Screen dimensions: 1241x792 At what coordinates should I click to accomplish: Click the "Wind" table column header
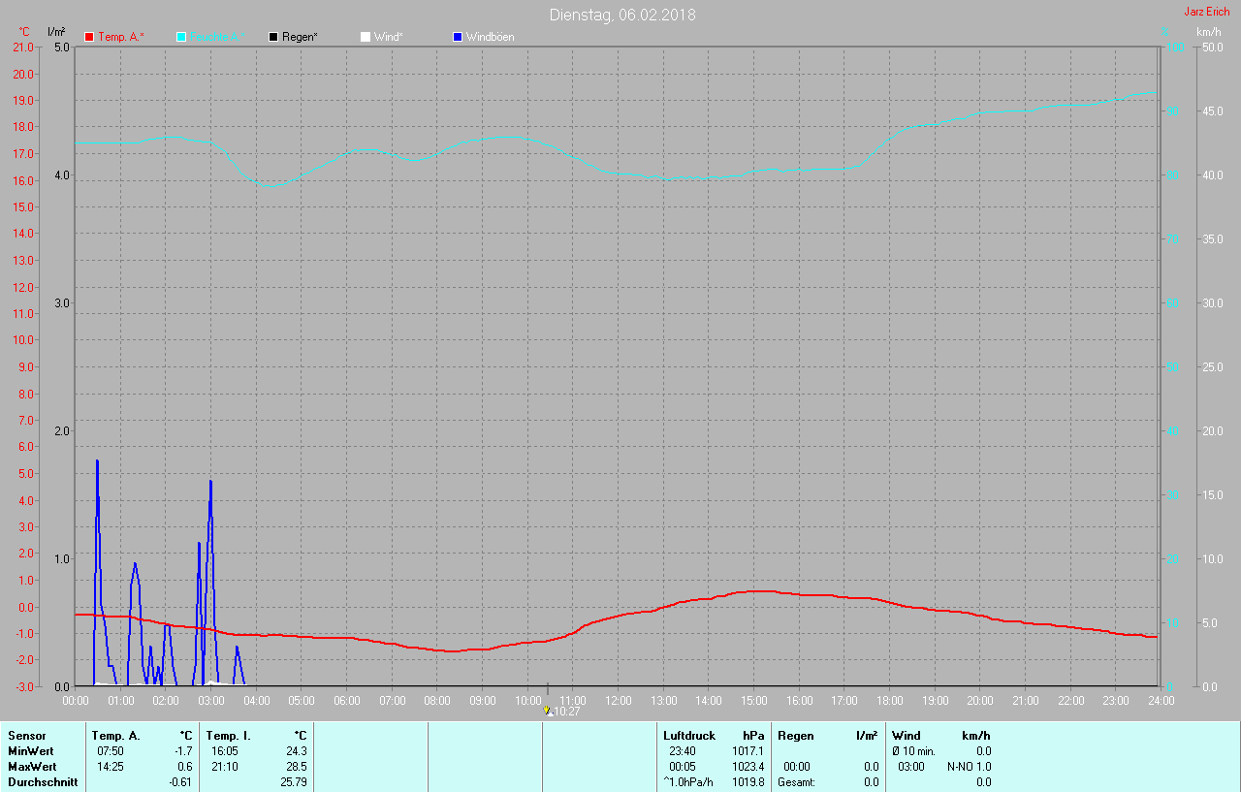(907, 736)
